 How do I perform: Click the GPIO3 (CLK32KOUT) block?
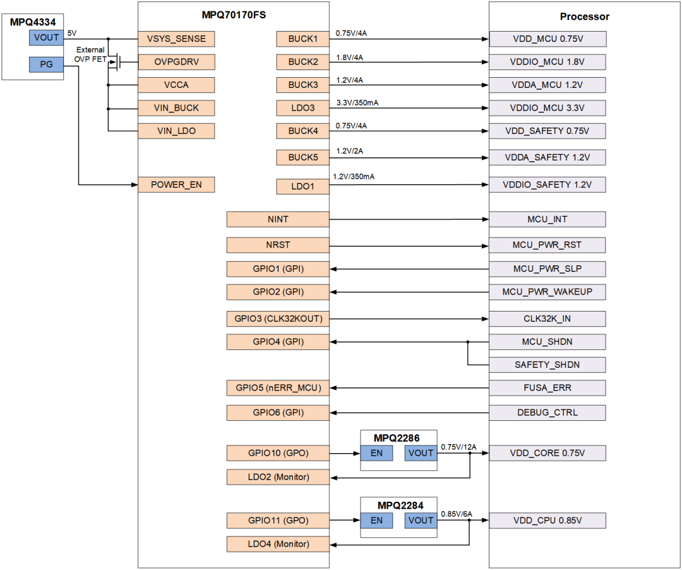click(x=278, y=318)
